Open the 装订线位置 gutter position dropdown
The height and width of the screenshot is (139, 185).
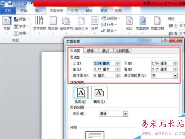(x=175, y=76)
